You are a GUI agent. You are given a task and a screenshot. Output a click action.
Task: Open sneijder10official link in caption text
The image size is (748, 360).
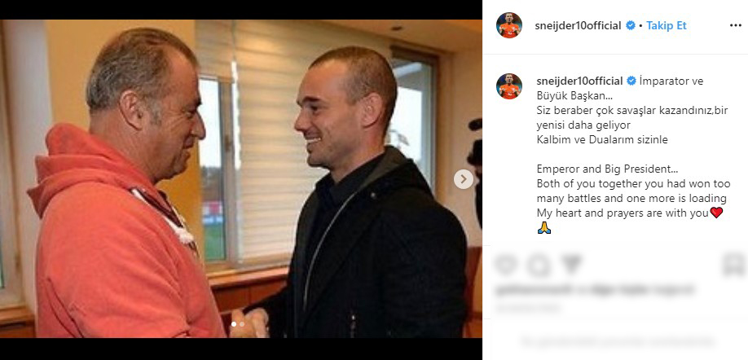[579, 81]
